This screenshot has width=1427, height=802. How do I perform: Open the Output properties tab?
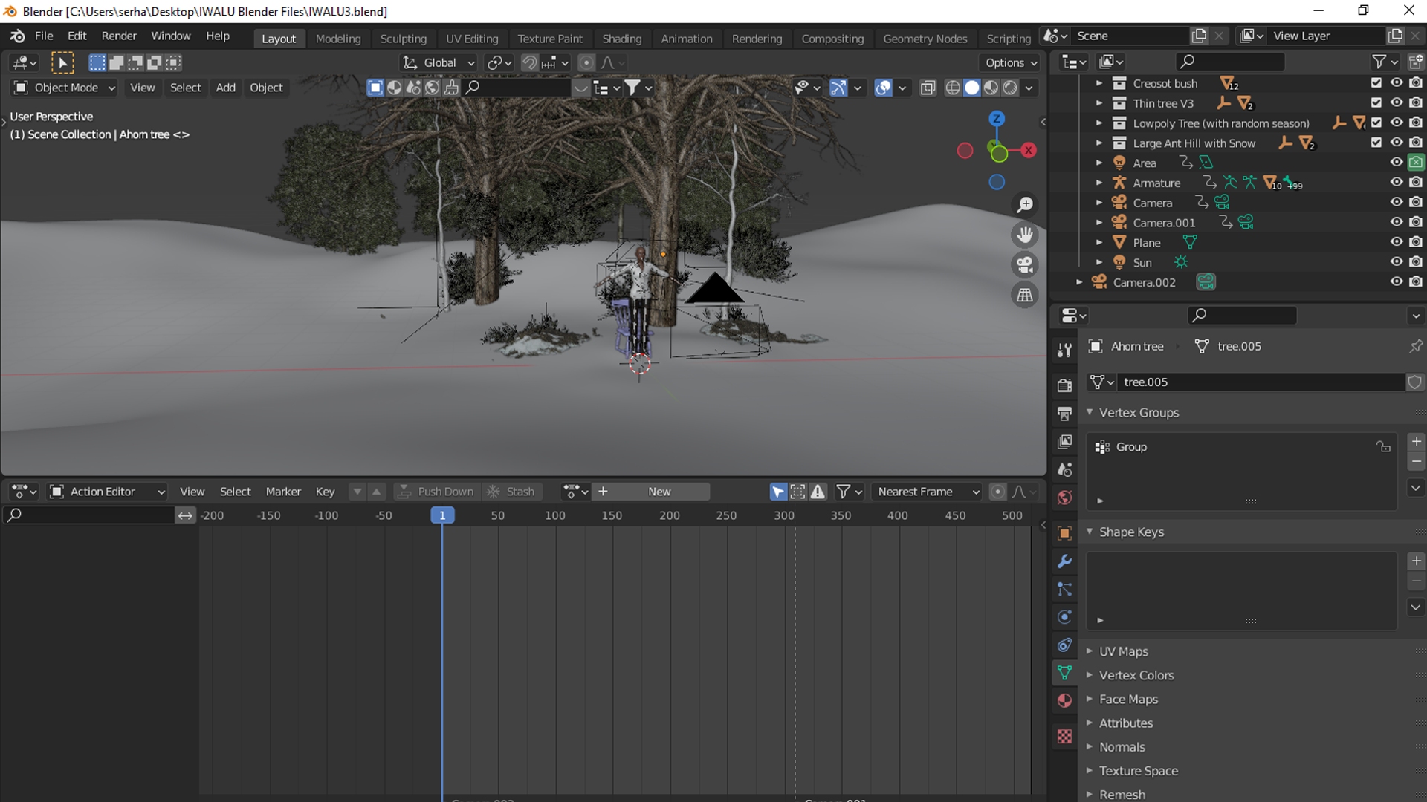pyautogui.click(x=1064, y=413)
